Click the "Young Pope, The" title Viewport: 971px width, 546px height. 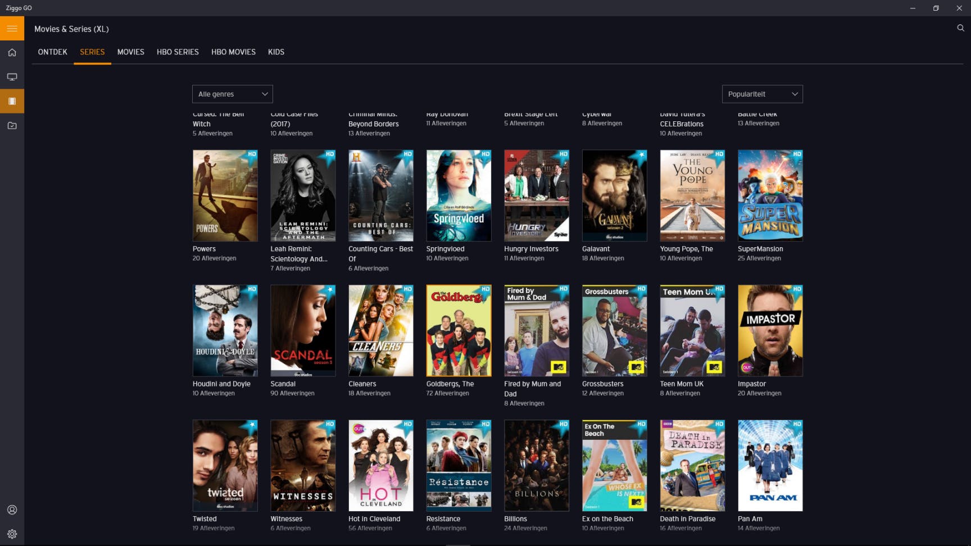pyautogui.click(x=686, y=249)
